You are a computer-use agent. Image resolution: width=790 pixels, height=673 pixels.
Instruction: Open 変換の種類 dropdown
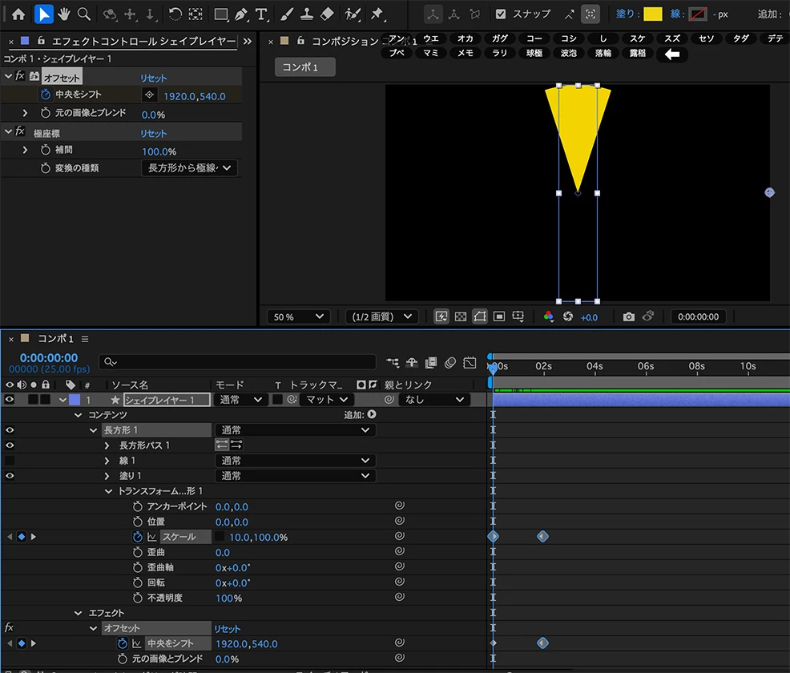pyautogui.click(x=189, y=167)
